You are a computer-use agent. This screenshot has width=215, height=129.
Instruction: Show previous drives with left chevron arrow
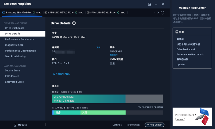[x=155, y=13]
